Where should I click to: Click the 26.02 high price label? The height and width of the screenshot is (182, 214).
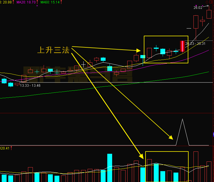pos(197,8)
